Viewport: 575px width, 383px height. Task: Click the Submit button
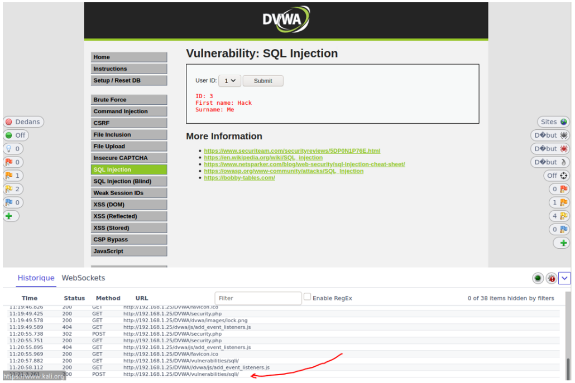pyautogui.click(x=263, y=81)
